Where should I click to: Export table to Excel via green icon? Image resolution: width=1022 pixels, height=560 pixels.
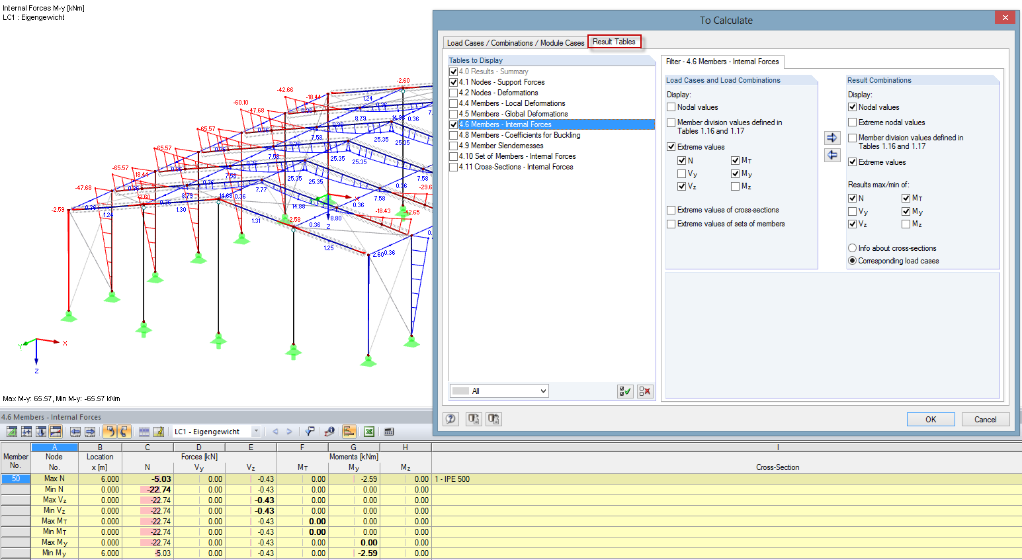point(369,432)
